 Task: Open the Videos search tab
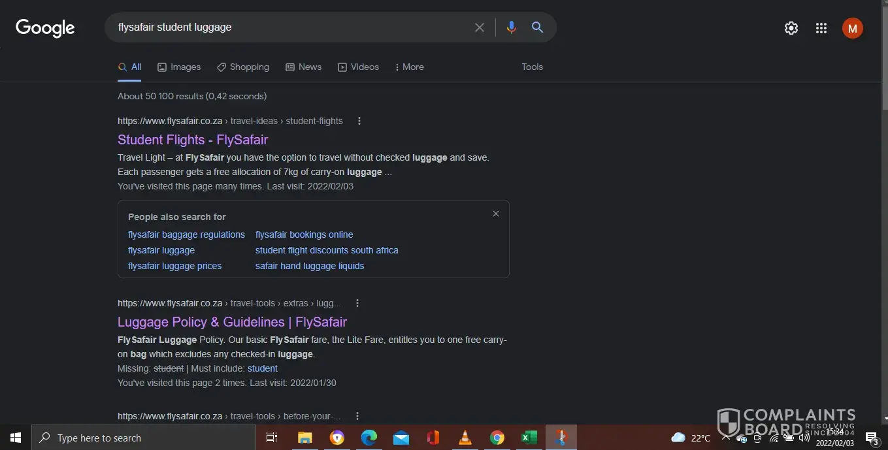tap(358, 67)
